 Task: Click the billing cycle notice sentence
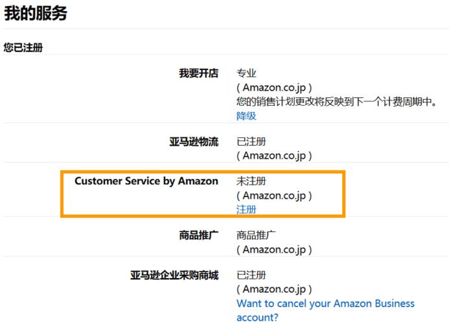coord(337,102)
